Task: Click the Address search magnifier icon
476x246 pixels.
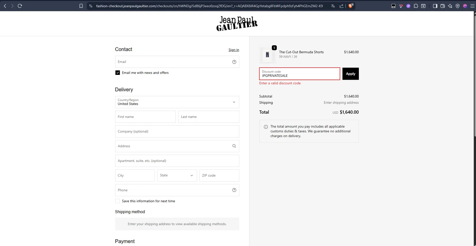Action: [234, 146]
